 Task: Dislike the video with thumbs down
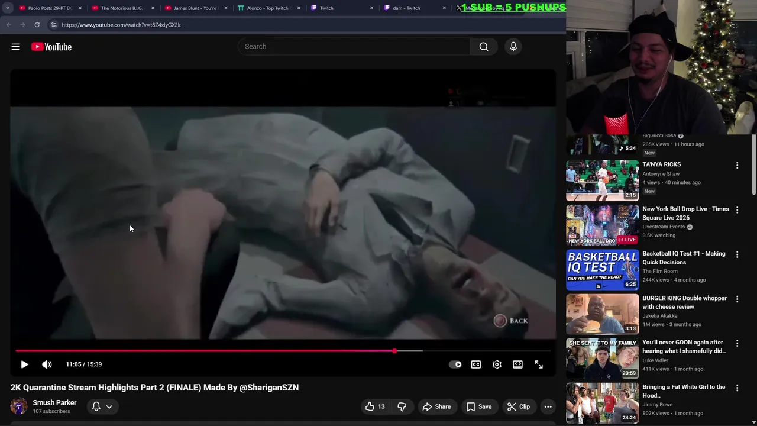[402, 406]
